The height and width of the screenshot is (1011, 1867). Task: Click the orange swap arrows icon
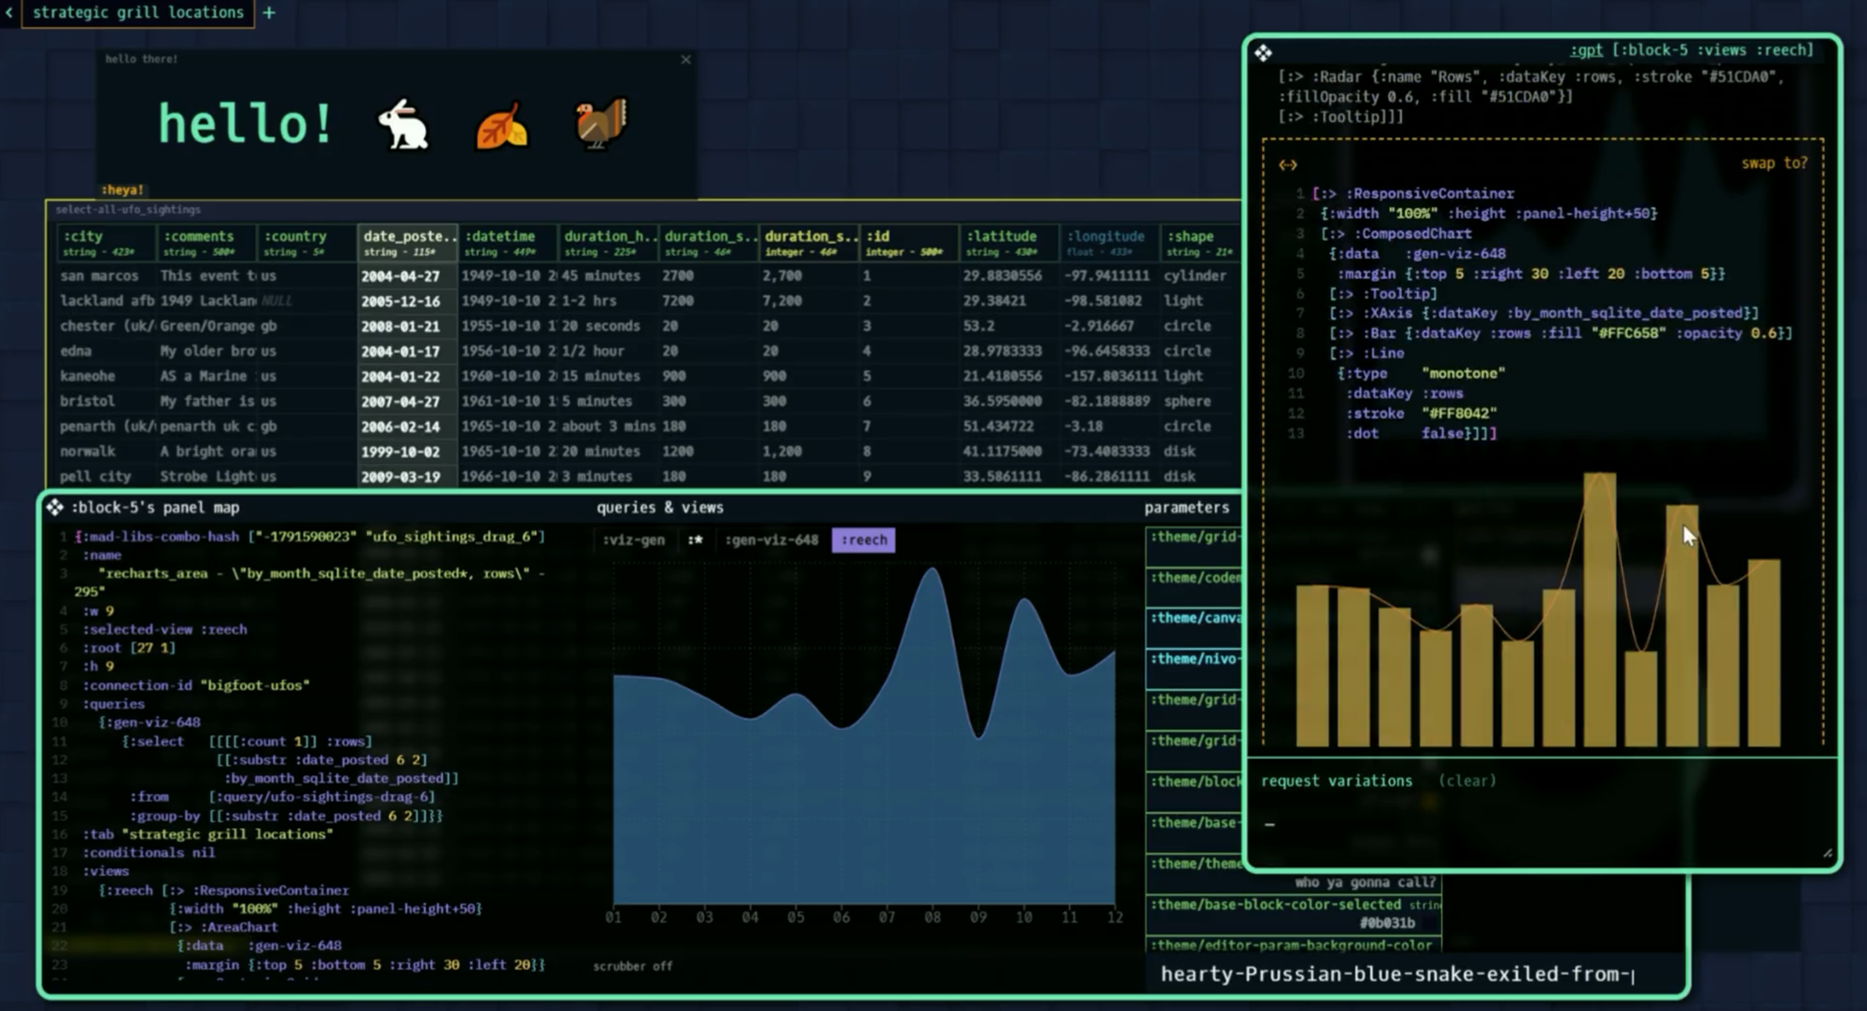click(x=1288, y=165)
